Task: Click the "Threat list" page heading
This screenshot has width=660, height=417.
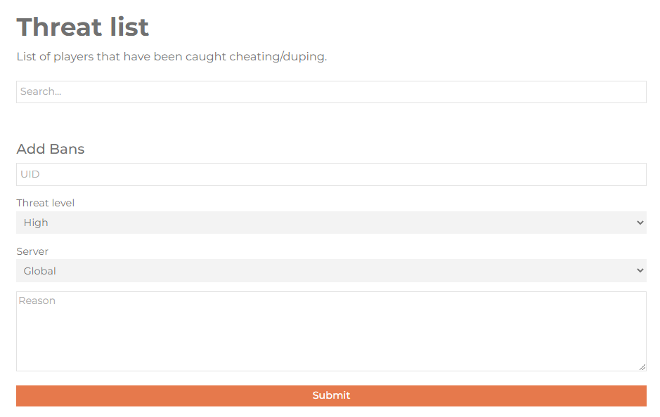Action: [83, 27]
